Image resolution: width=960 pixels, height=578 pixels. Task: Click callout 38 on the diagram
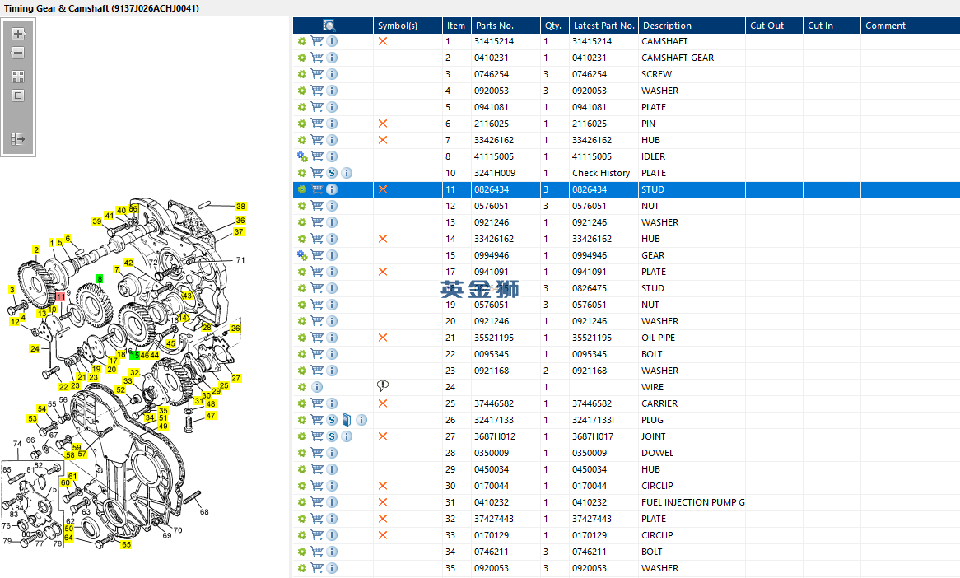(x=240, y=207)
